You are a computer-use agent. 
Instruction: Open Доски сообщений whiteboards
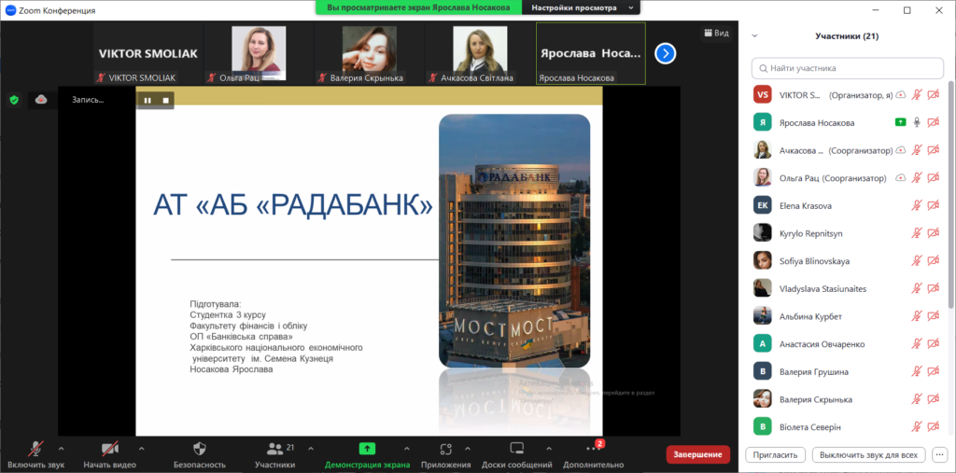tap(517, 454)
